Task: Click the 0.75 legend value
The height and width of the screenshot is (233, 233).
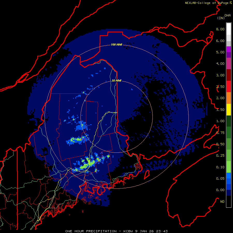Action: point(220,133)
